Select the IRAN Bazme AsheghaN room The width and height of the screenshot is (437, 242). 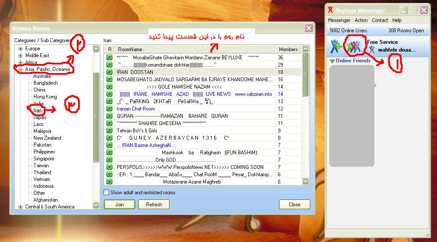(146, 145)
